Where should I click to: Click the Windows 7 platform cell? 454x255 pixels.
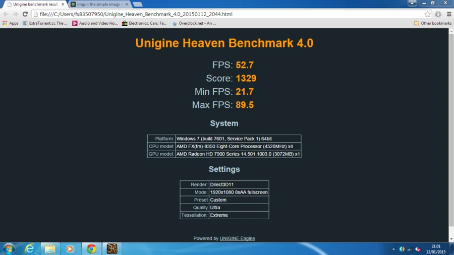pyautogui.click(x=238, y=139)
